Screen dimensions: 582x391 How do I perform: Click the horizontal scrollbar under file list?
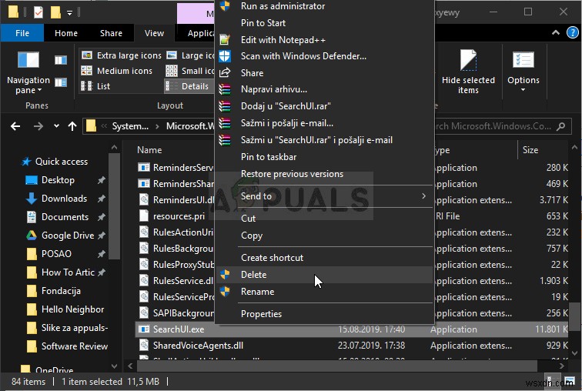coord(337,366)
